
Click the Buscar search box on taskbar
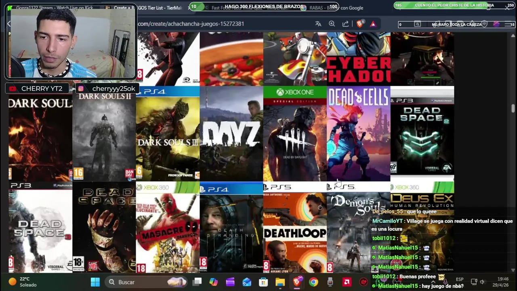click(147, 282)
